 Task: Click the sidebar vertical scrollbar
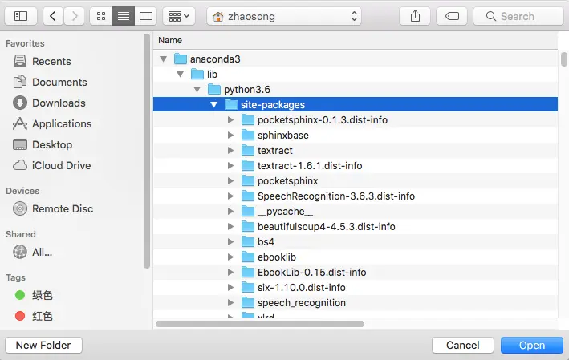click(147, 152)
